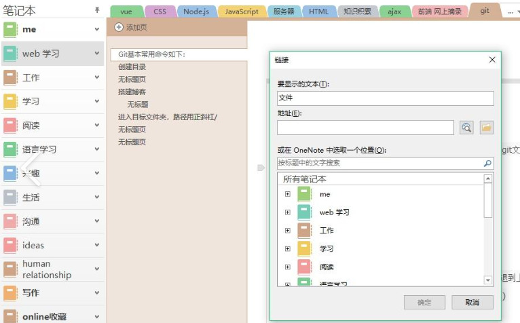Click the 阅读 notebook icon in the dialog list
The width and height of the screenshot is (520, 323).
pos(304,267)
